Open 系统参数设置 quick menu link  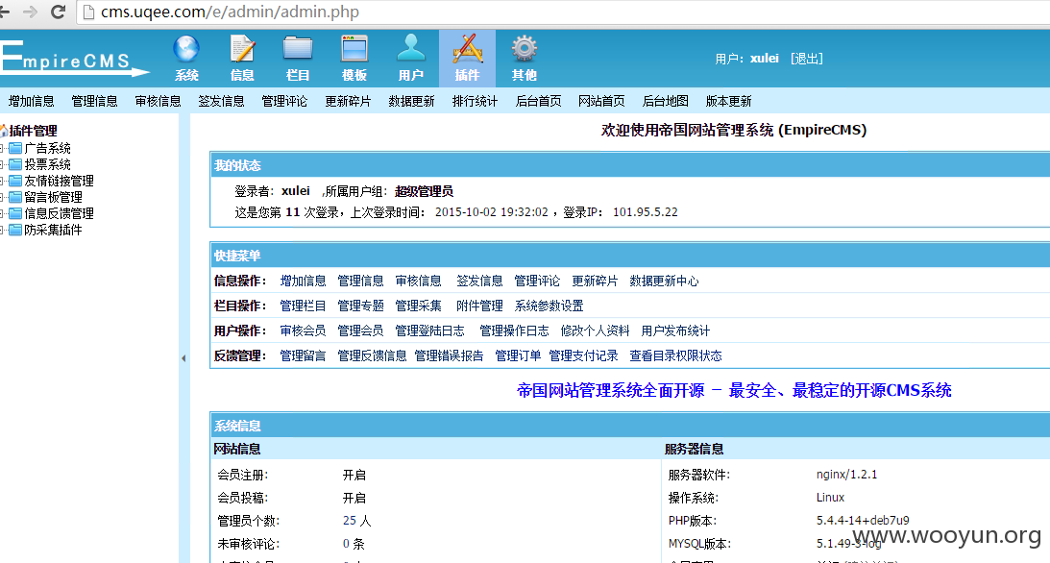point(549,306)
